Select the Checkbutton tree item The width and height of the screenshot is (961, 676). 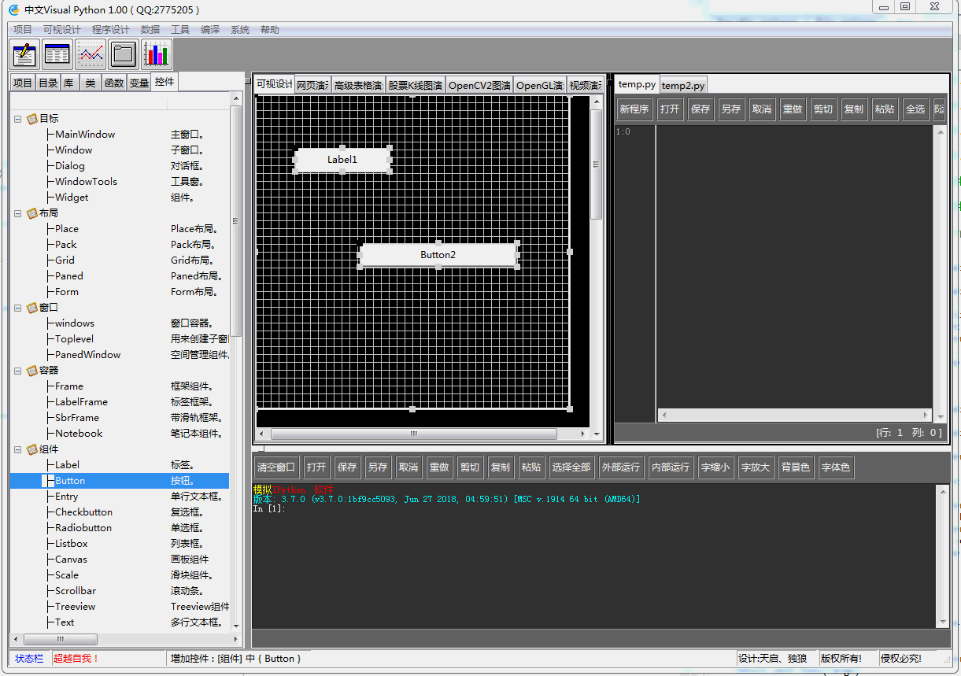click(83, 512)
